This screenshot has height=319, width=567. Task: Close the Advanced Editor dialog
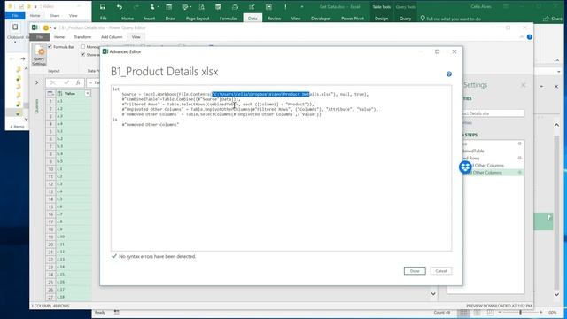coord(454,51)
